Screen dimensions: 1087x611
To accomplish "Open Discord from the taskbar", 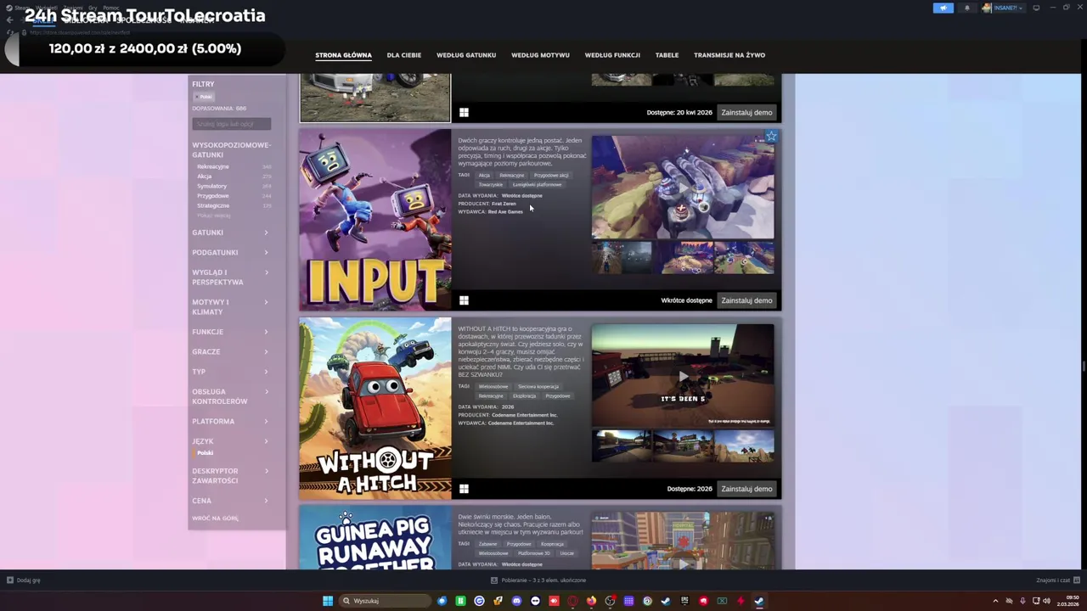I will 516,601.
